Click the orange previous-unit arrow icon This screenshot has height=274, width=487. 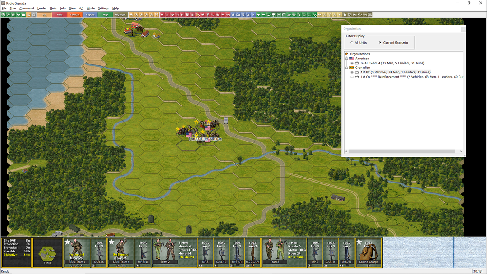click(x=131, y=14)
